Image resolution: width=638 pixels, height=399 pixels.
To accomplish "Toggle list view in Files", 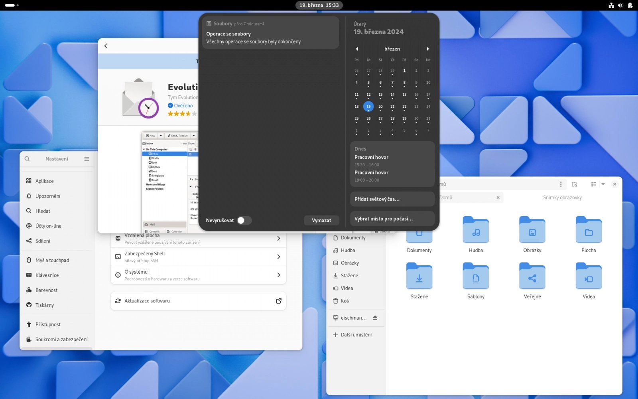I will pyautogui.click(x=594, y=184).
